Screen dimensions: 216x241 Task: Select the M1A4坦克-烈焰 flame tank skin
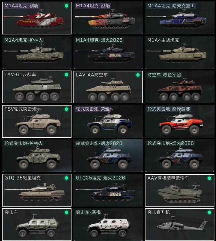(x=108, y=18)
